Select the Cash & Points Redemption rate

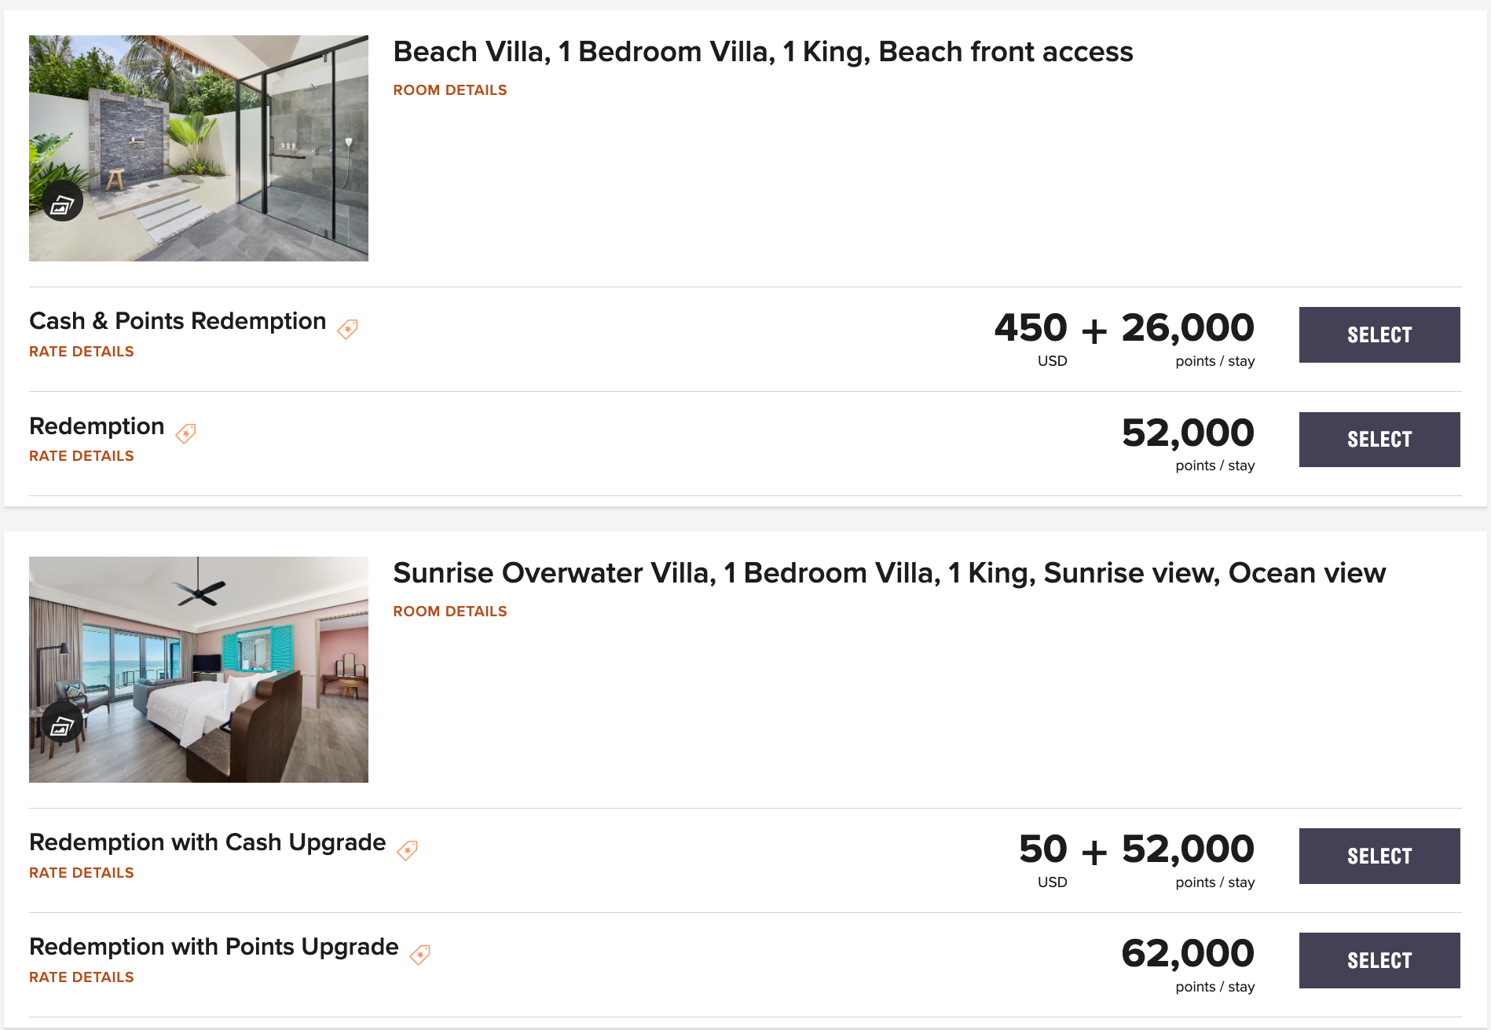(x=1379, y=334)
